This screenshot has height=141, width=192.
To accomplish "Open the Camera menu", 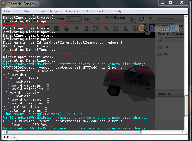I will [72, 11].
